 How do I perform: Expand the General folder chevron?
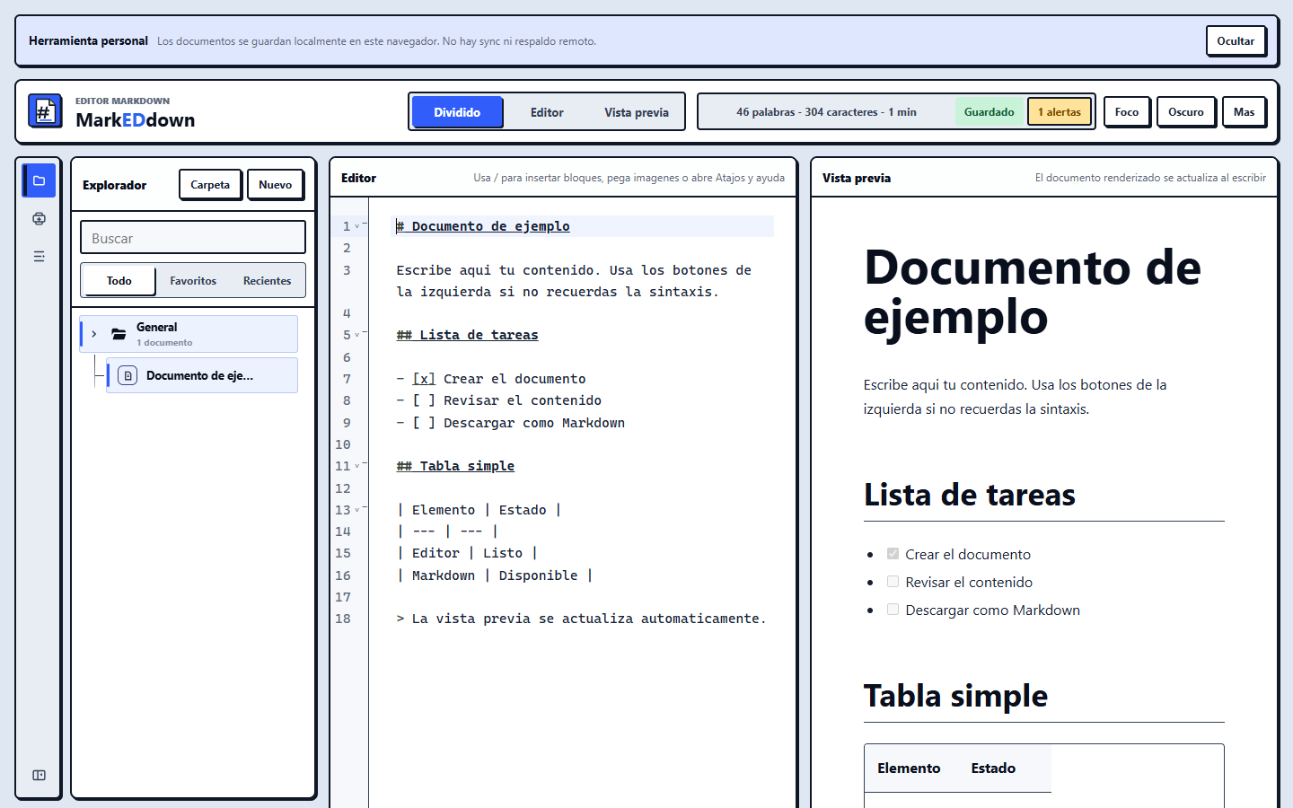pos(93,334)
